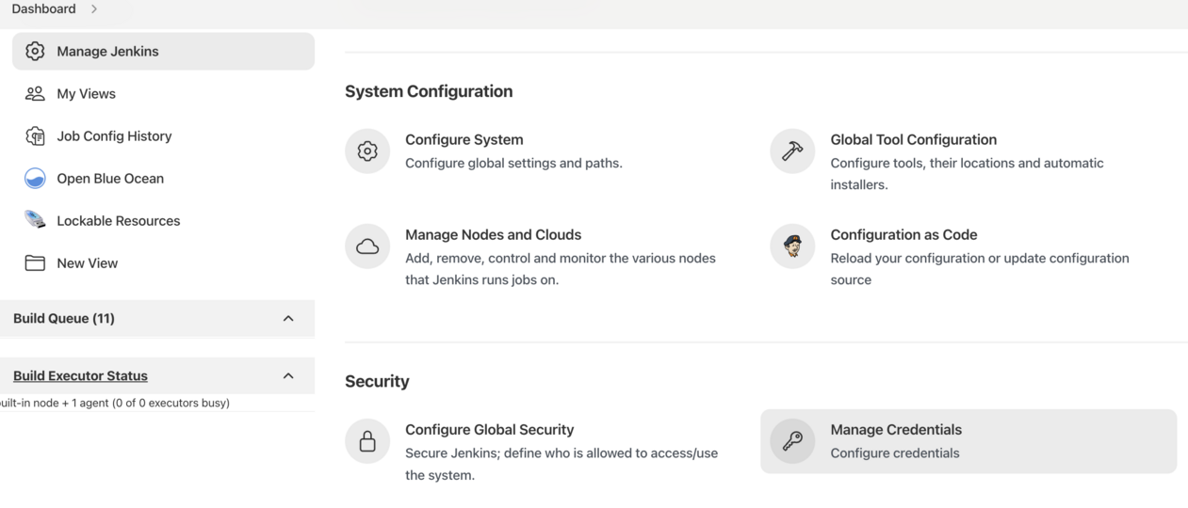Open the Configure System link

click(x=464, y=139)
